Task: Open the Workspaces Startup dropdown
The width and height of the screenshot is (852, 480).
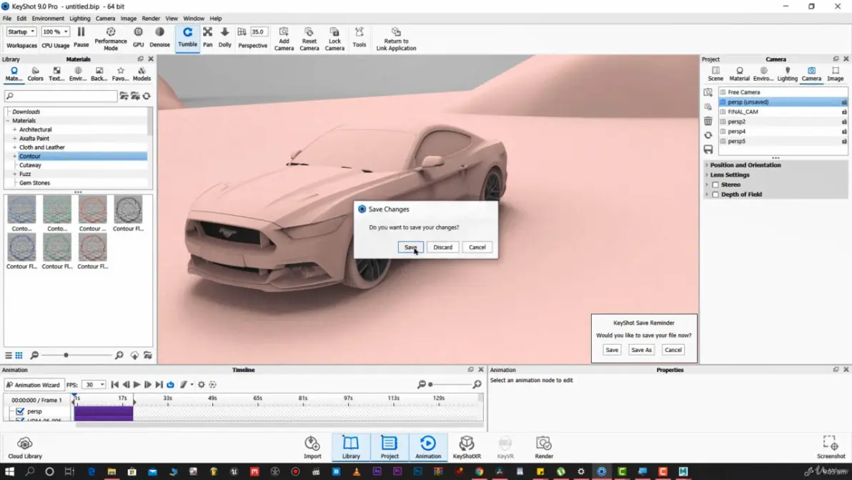Action: [21, 32]
